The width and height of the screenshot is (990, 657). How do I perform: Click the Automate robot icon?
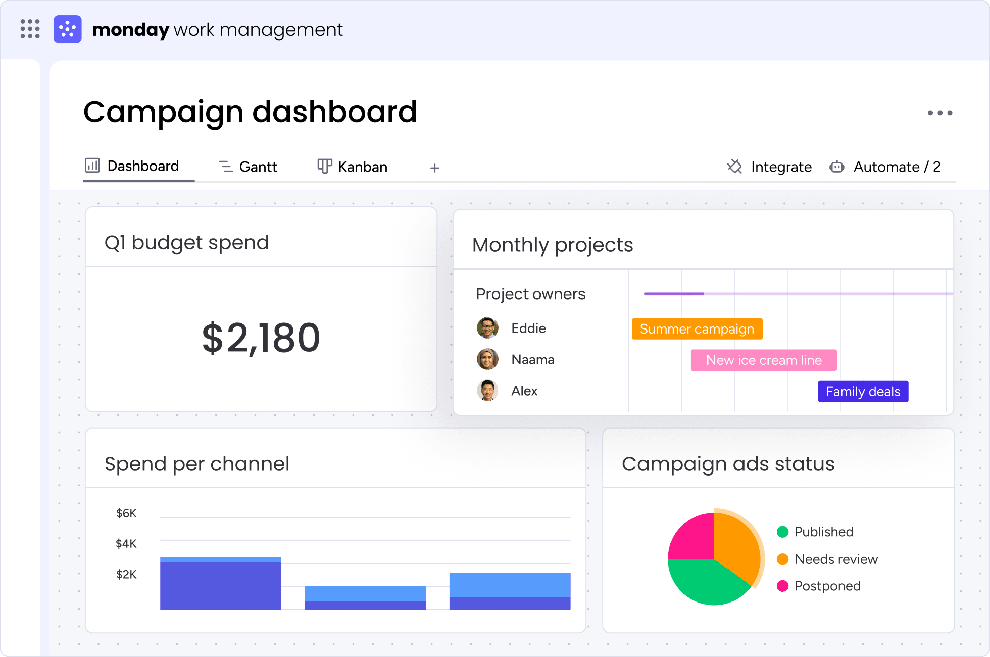pyautogui.click(x=837, y=167)
